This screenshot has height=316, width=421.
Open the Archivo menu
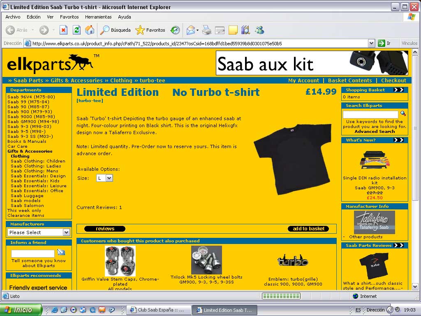pos(13,17)
